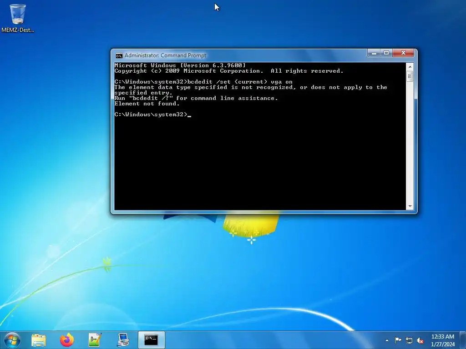The image size is (466, 349).
Task: Select the Command Prompt taskbar button
Action: 151,340
